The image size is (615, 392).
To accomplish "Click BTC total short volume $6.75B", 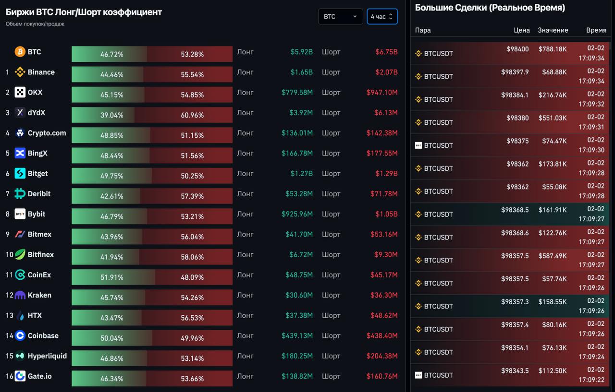I will 386,52.
